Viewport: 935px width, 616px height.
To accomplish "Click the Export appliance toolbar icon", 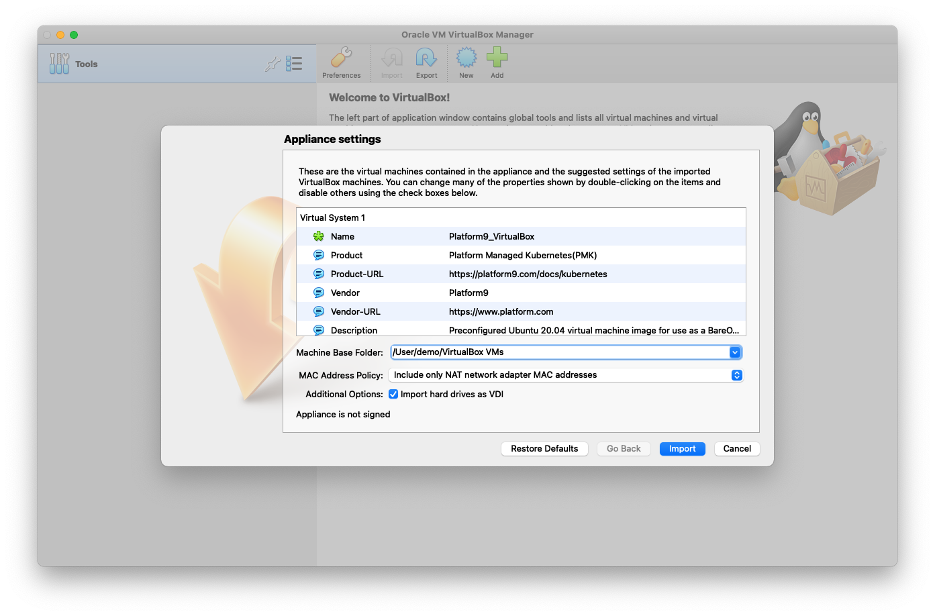I will pos(426,58).
